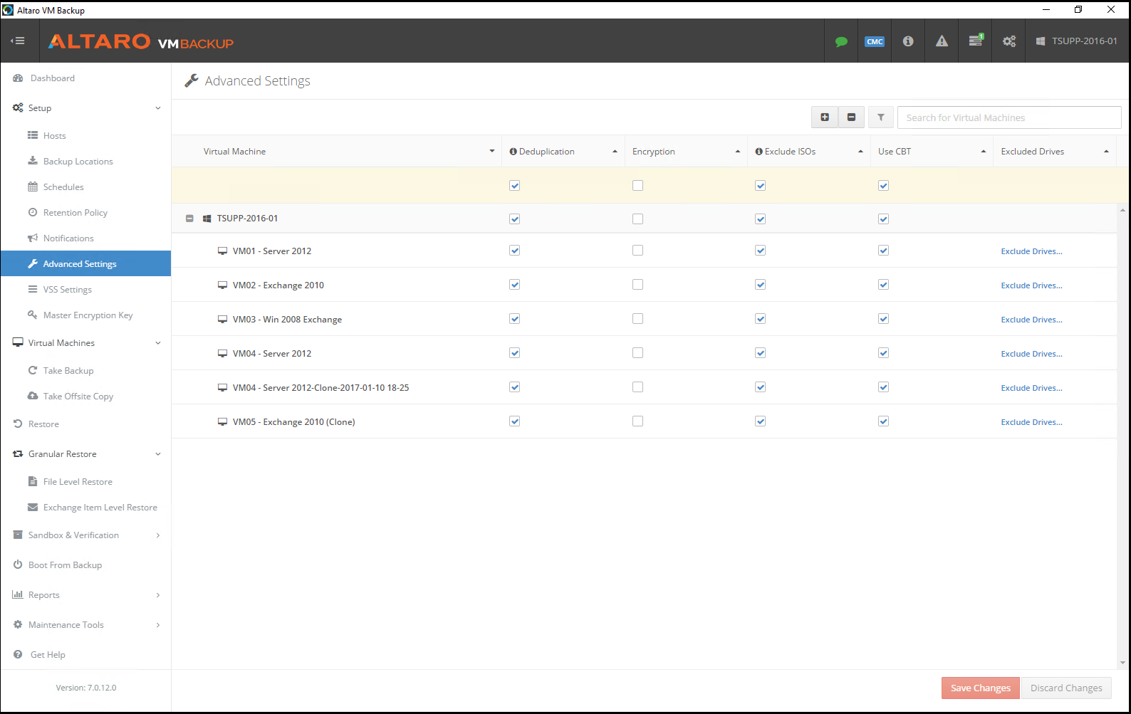Open the Hosts menu item

[x=54, y=136]
